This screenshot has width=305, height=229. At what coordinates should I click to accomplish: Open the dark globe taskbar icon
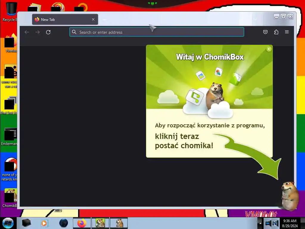click(64, 223)
